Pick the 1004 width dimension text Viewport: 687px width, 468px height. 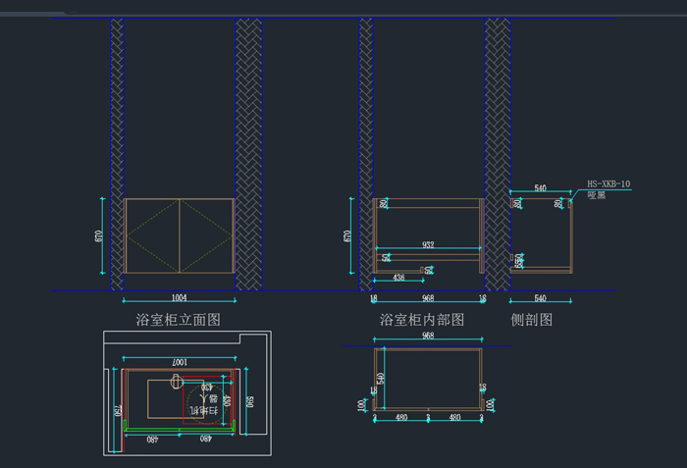point(179,297)
